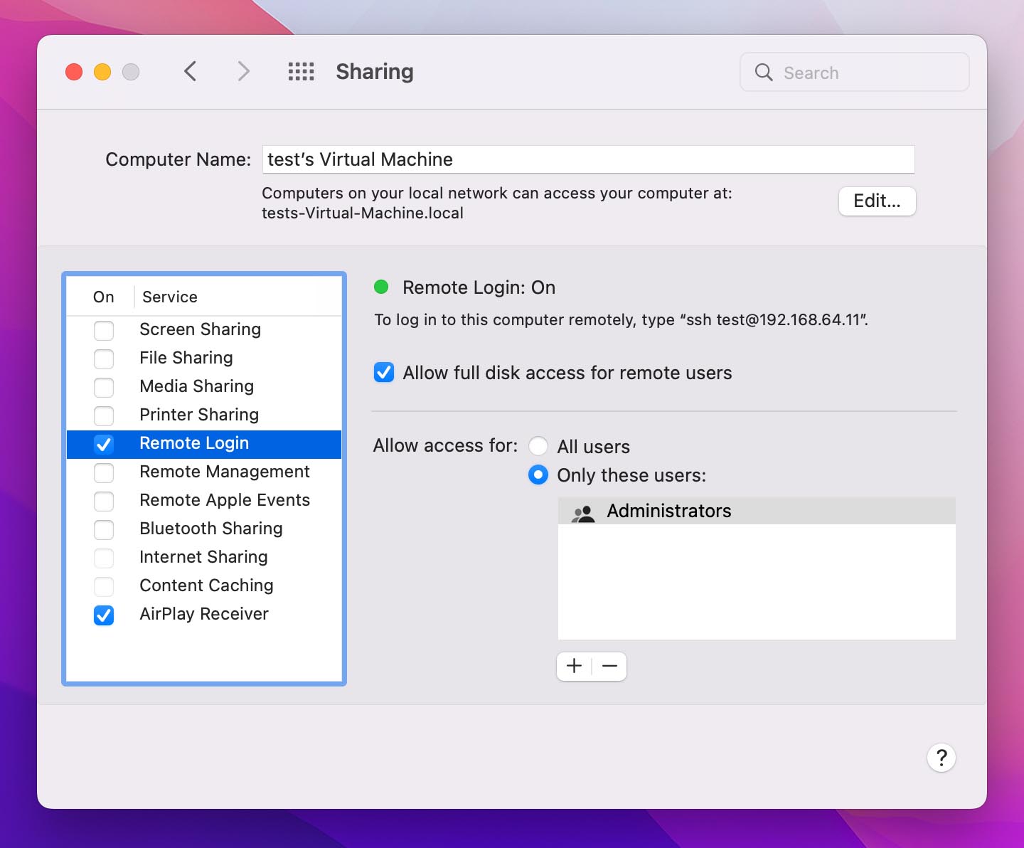This screenshot has width=1024, height=848.
Task: Click the green Remote Login status indicator
Action: (x=381, y=287)
